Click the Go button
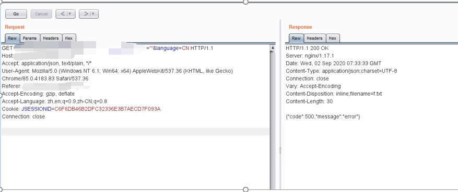This screenshot has height=192, width=458. tap(16, 14)
